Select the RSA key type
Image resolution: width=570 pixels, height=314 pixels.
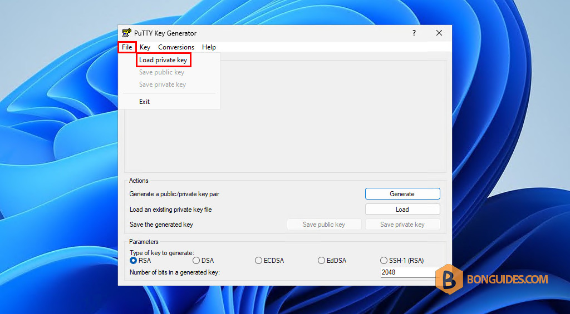point(140,261)
